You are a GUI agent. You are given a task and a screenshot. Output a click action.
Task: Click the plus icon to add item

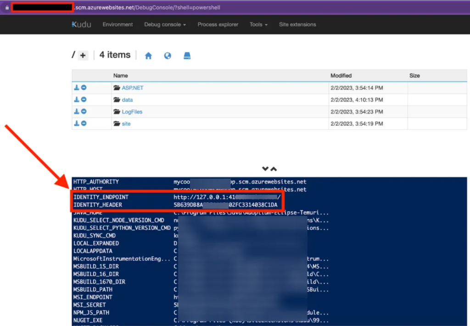[x=83, y=55]
